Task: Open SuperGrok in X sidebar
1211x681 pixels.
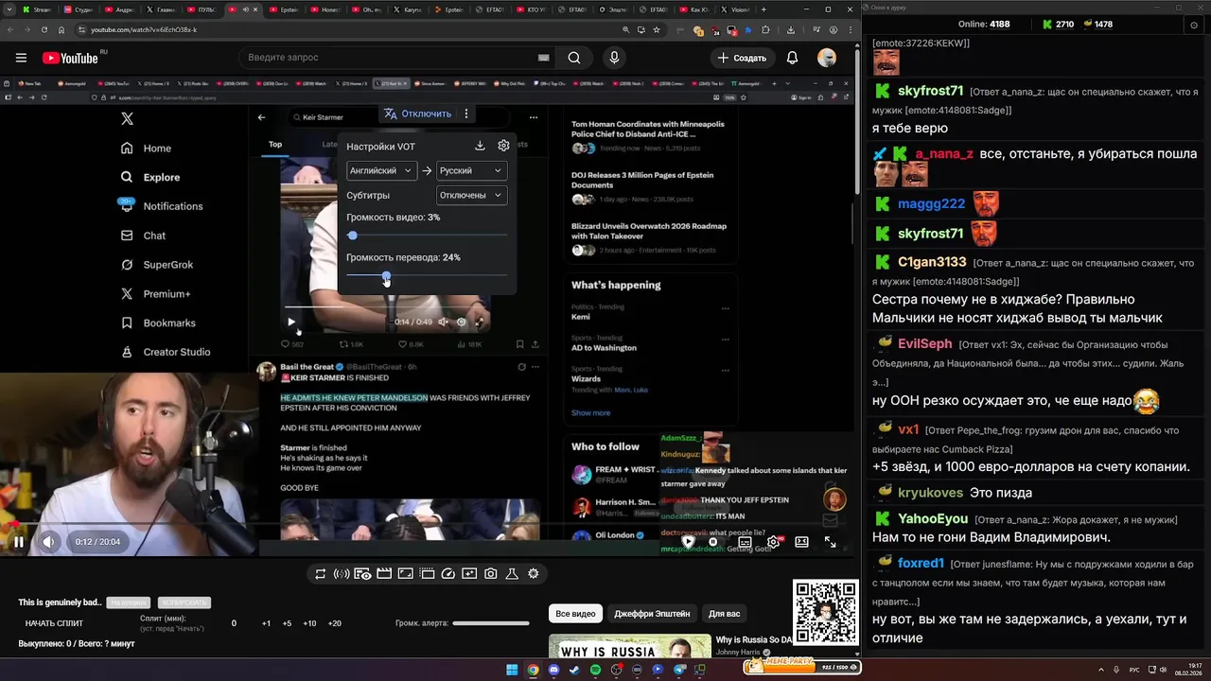Action: pyautogui.click(x=156, y=265)
